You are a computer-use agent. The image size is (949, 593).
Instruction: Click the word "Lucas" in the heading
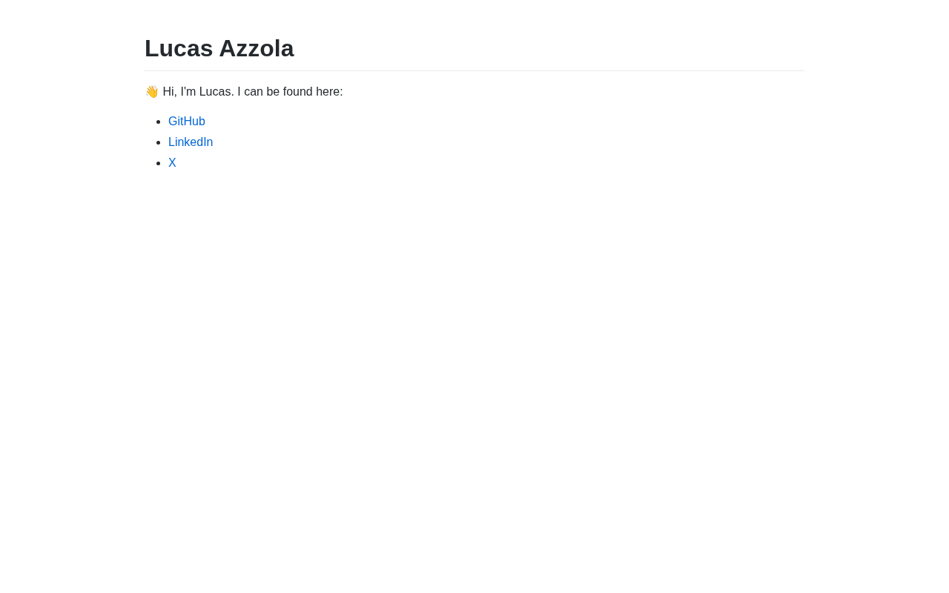[x=179, y=48]
